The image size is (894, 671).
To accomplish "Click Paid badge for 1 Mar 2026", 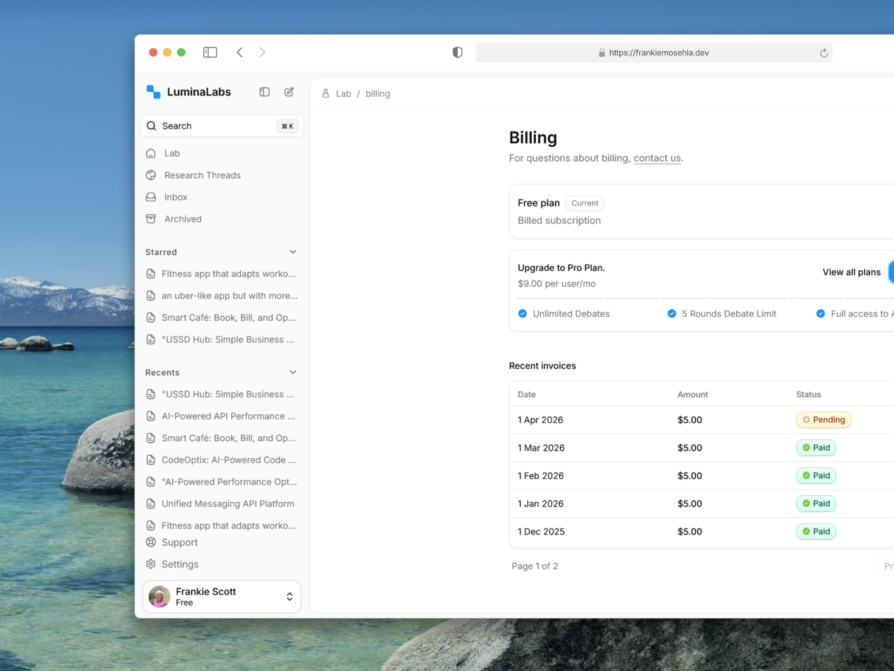I will [816, 448].
